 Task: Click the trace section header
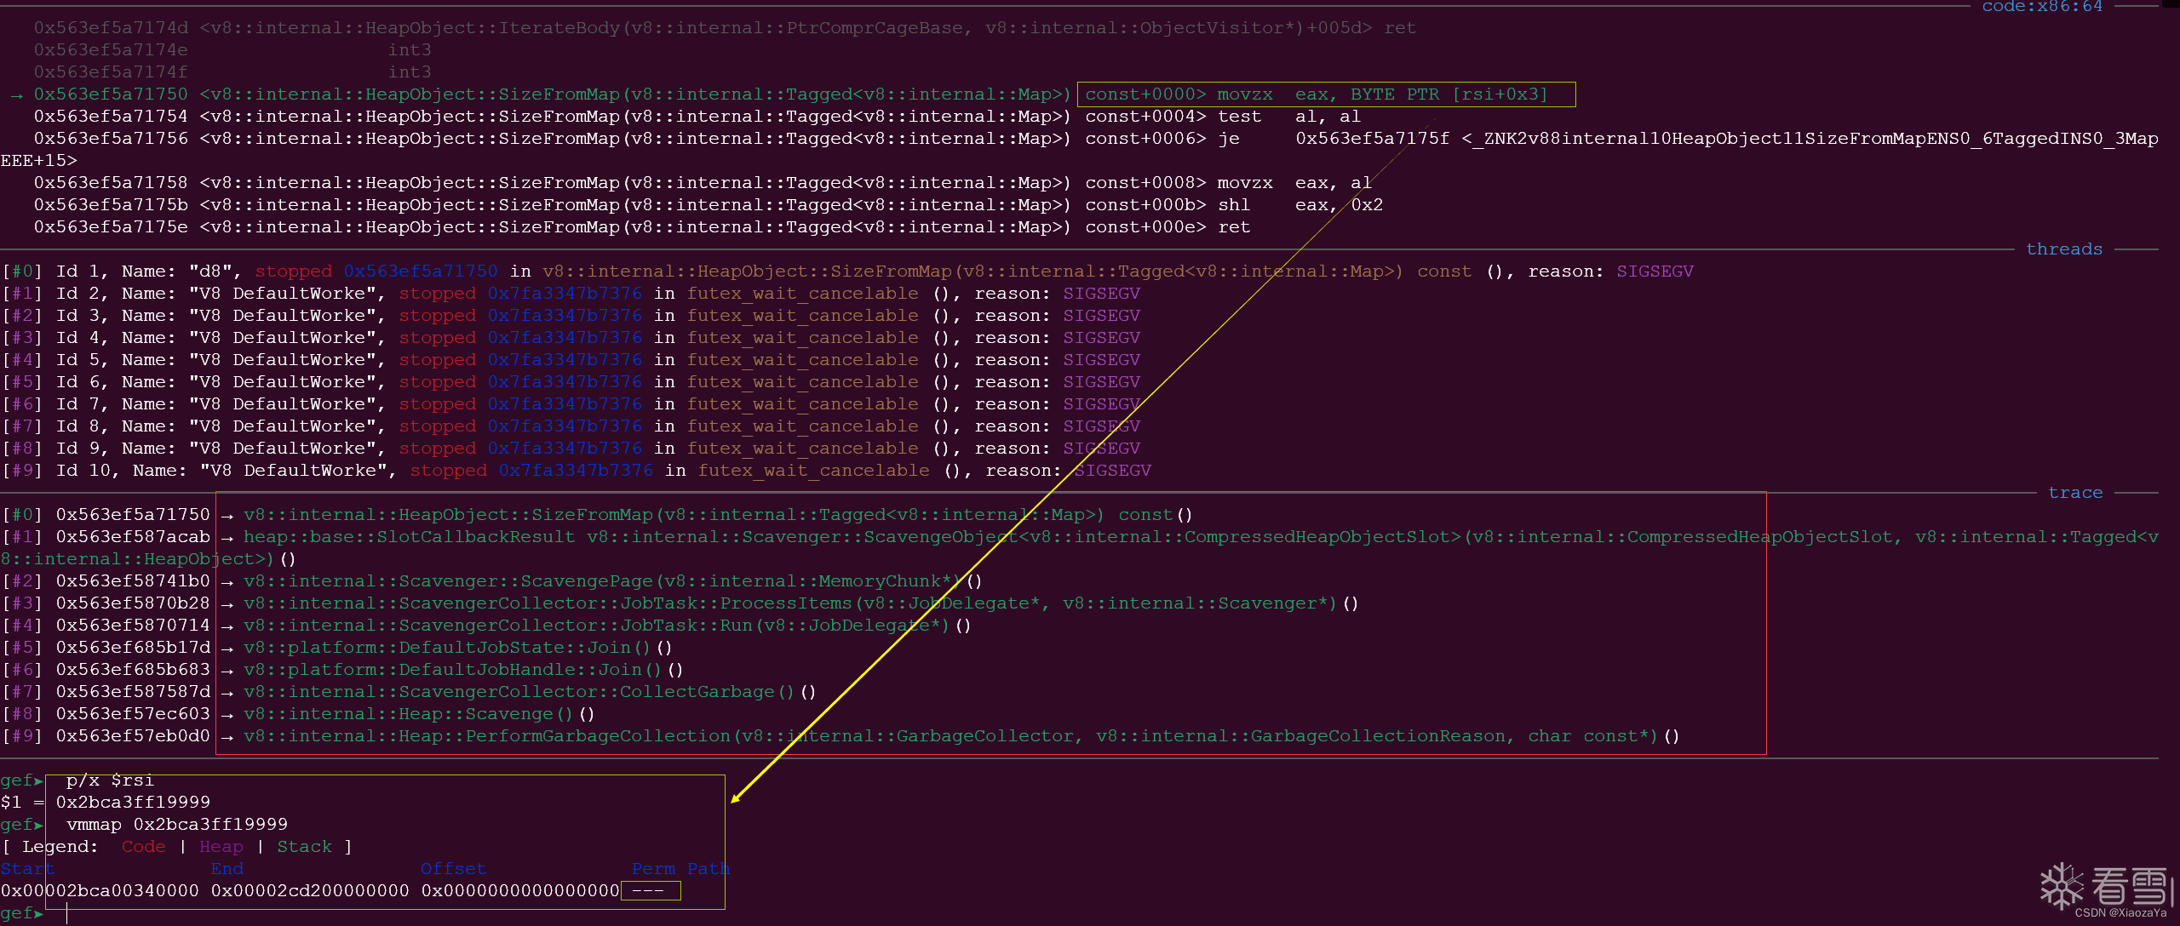(x=2074, y=493)
